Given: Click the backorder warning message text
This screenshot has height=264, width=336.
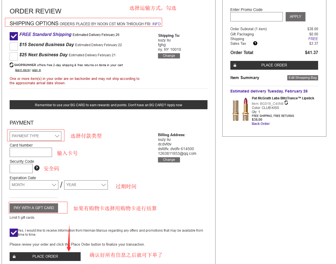Looking at the screenshot, I should pos(75,81).
